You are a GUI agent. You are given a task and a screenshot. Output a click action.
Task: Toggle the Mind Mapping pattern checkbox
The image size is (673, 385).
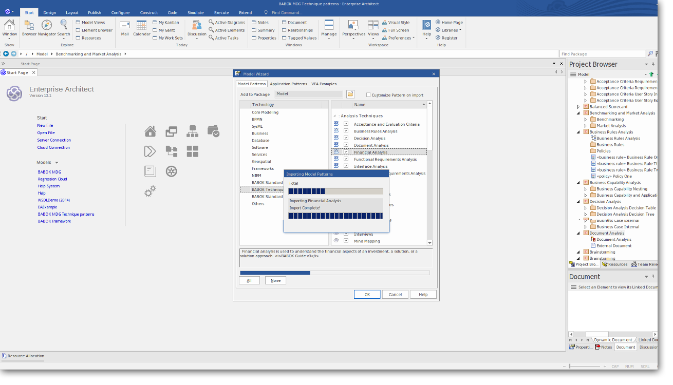346,241
